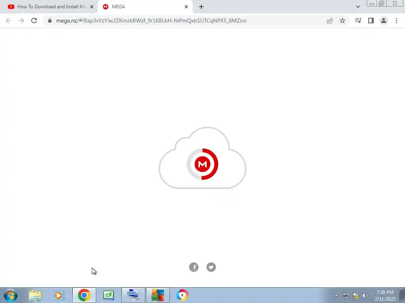This screenshot has height=303, width=405.
Task: Click the Twitter icon at page bottom
Action: point(211,267)
